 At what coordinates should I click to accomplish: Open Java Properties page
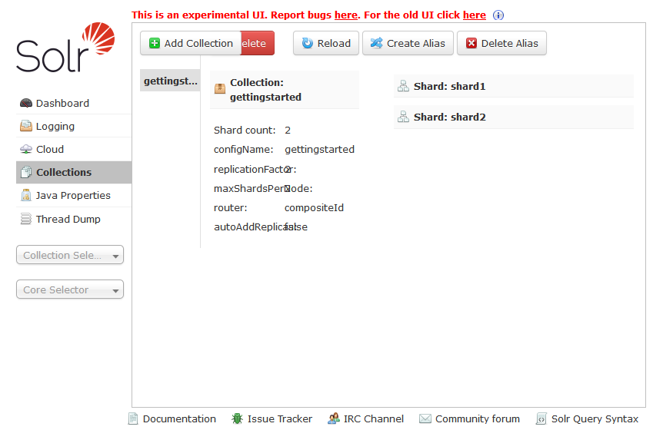point(74,196)
